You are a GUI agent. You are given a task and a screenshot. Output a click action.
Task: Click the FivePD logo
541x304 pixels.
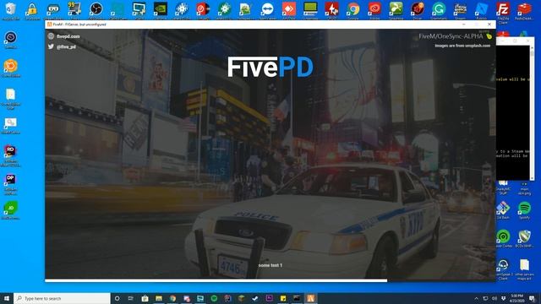[270, 67]
